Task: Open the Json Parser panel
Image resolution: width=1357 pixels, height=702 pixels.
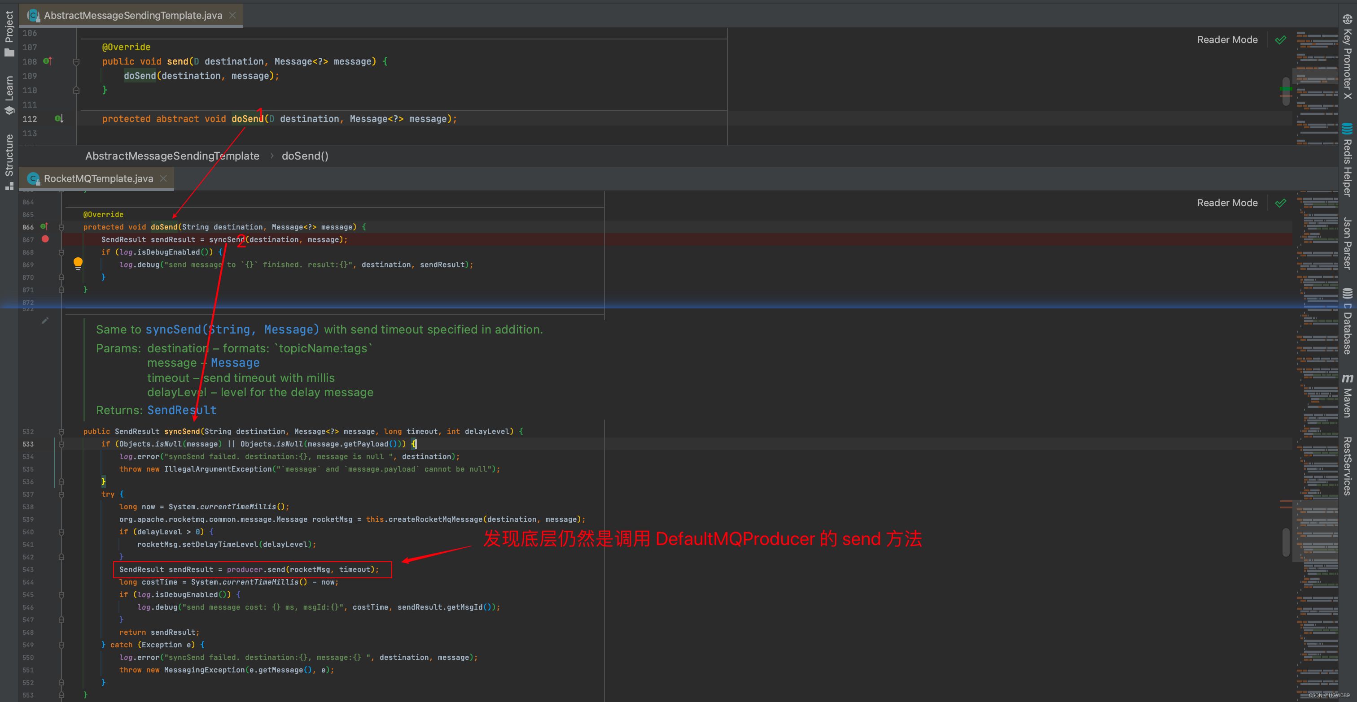Action: (1348, 243)
